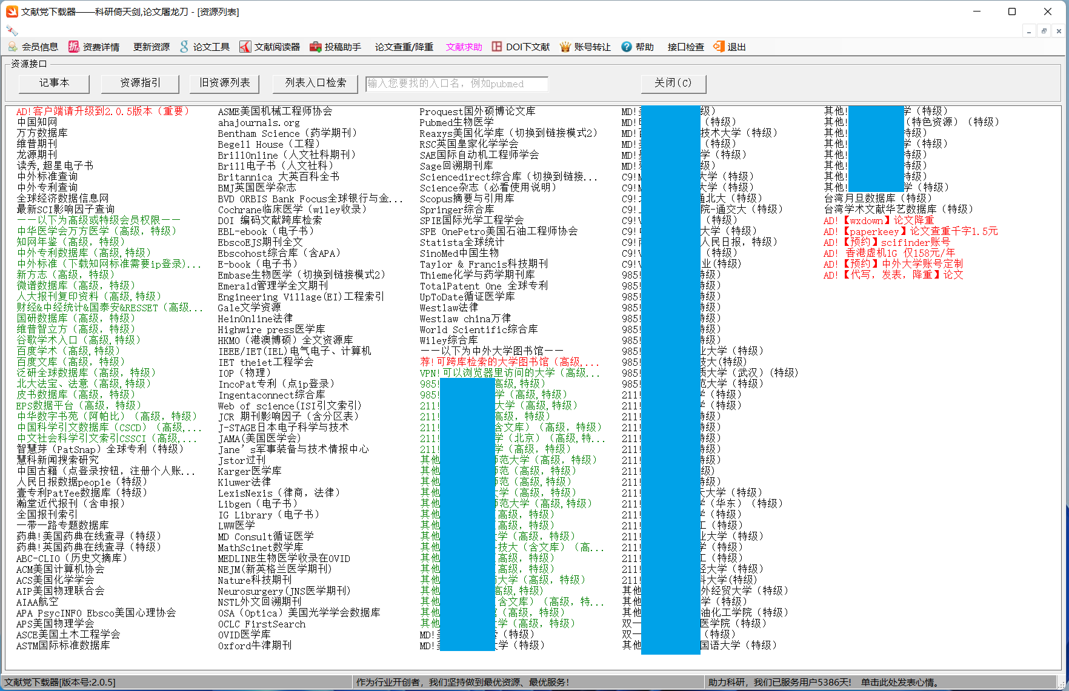Click the AD!【wxdown】论文降重 link

(879, 220)
